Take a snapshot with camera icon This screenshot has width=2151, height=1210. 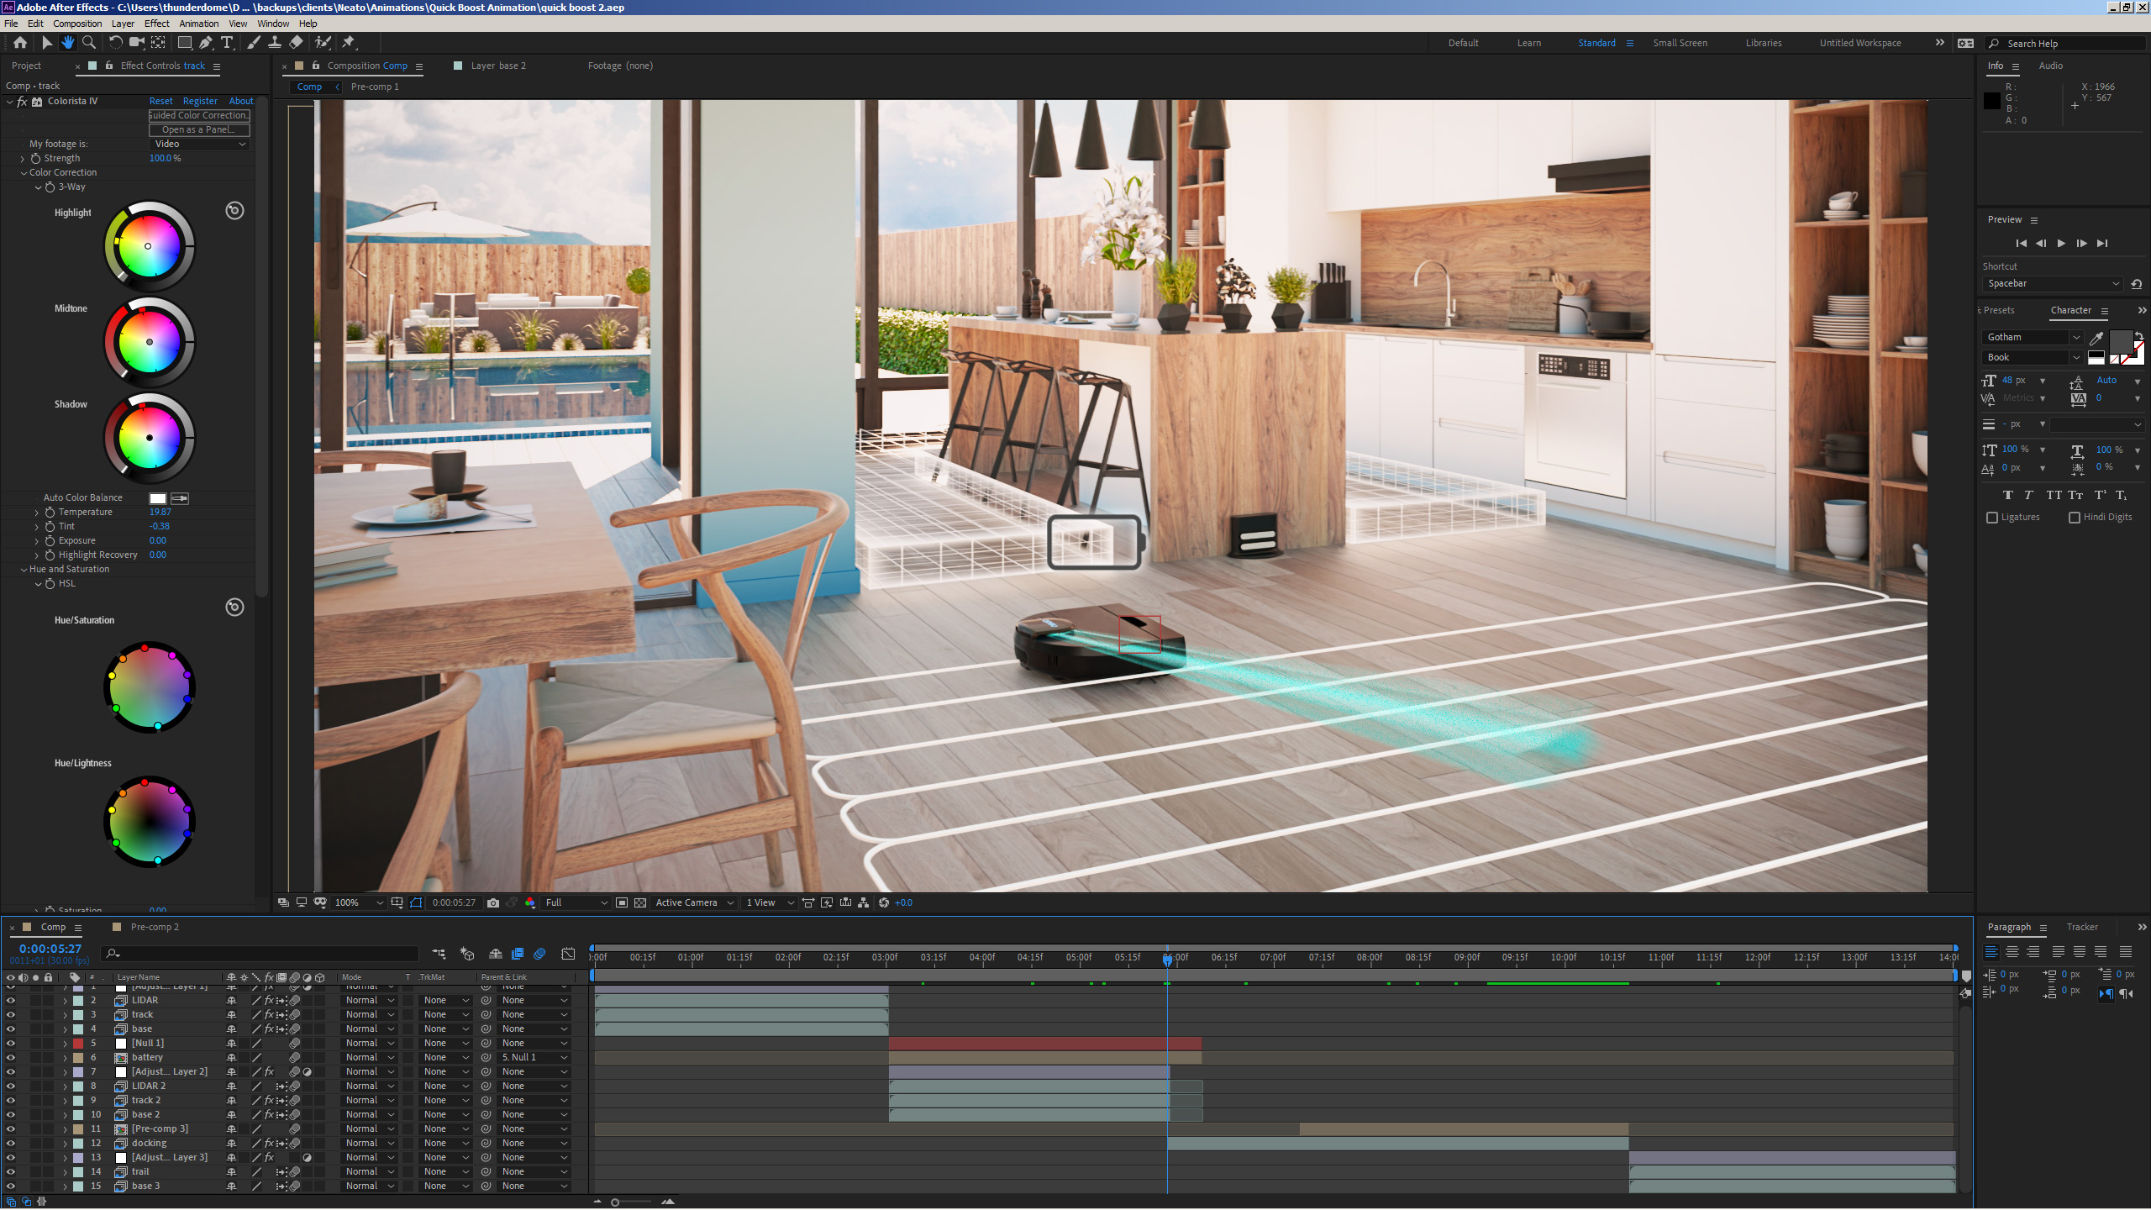pyautogui.click(x=493, y=902)
